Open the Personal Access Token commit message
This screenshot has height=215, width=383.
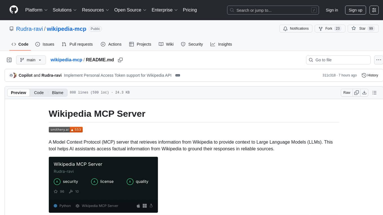point(118,75)
